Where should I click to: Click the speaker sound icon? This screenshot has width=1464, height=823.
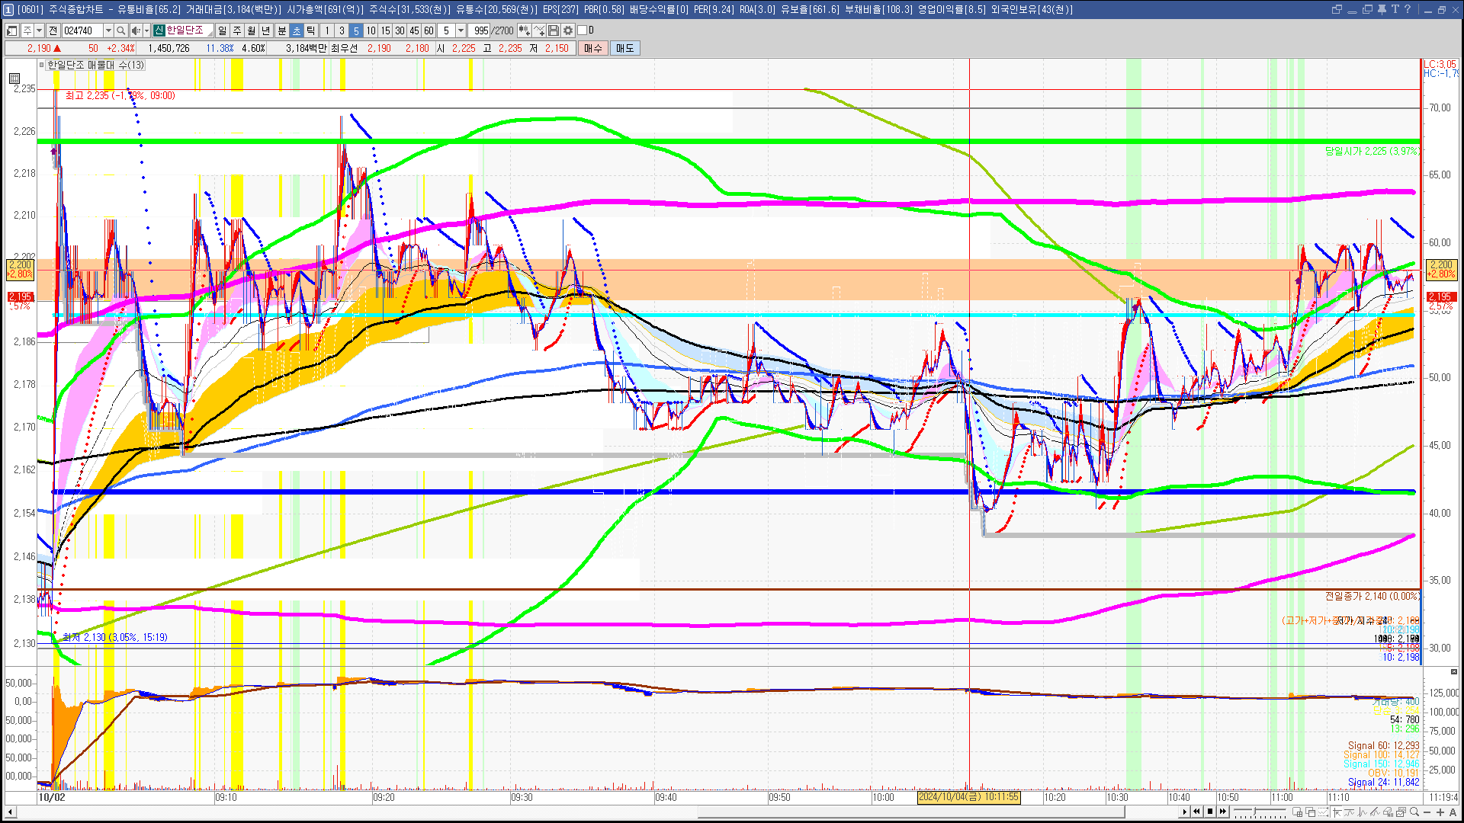[x=136, y=30]
